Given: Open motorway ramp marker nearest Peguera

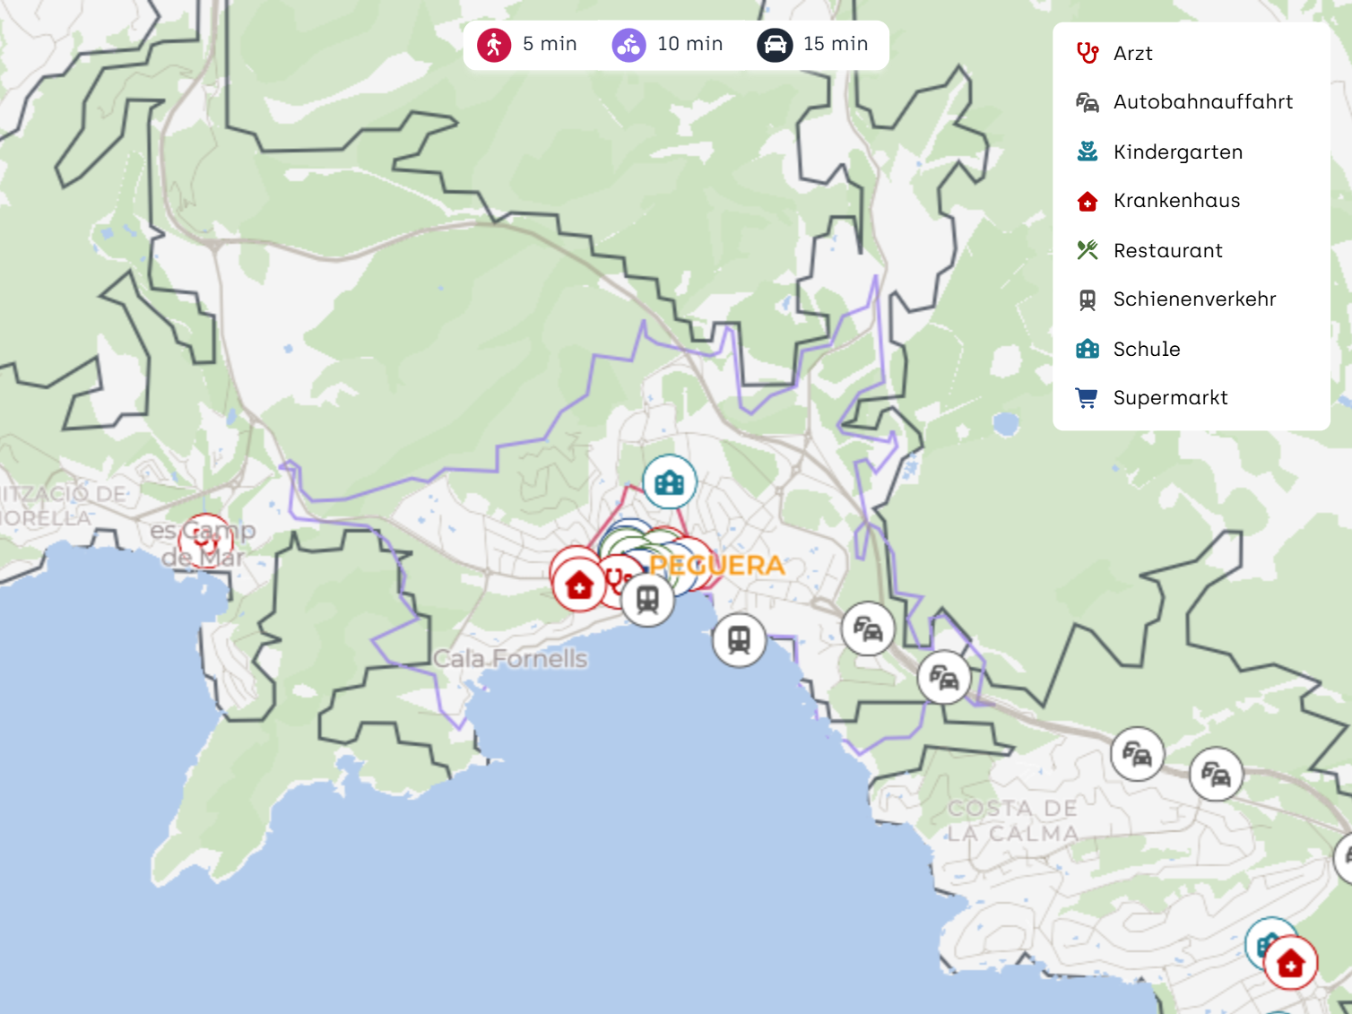Looking at the screenshot, I should [x=868, y=628].
